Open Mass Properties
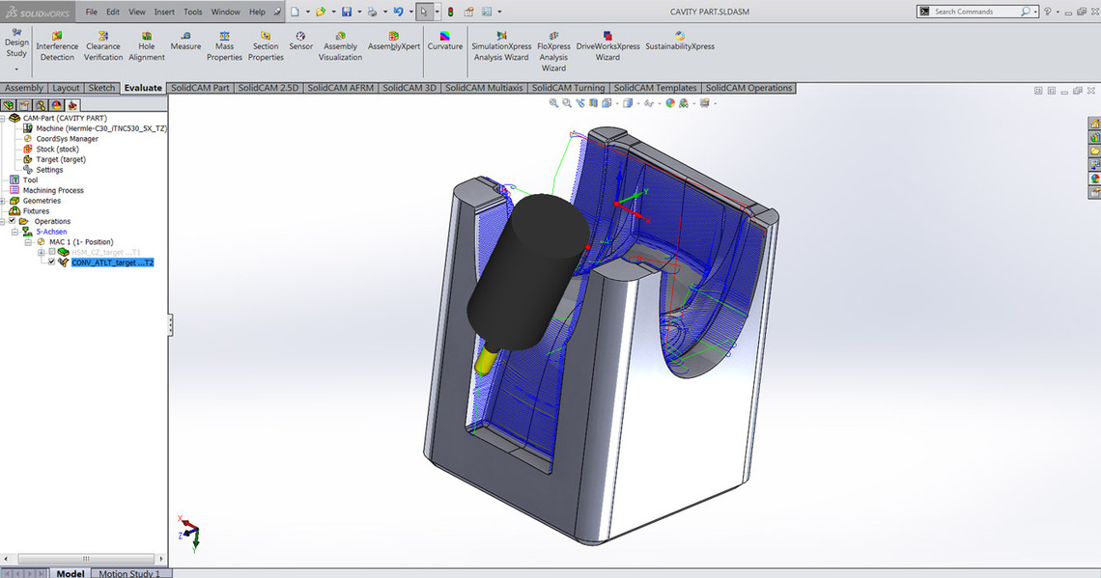1101x578 pixels. [225, 45]
